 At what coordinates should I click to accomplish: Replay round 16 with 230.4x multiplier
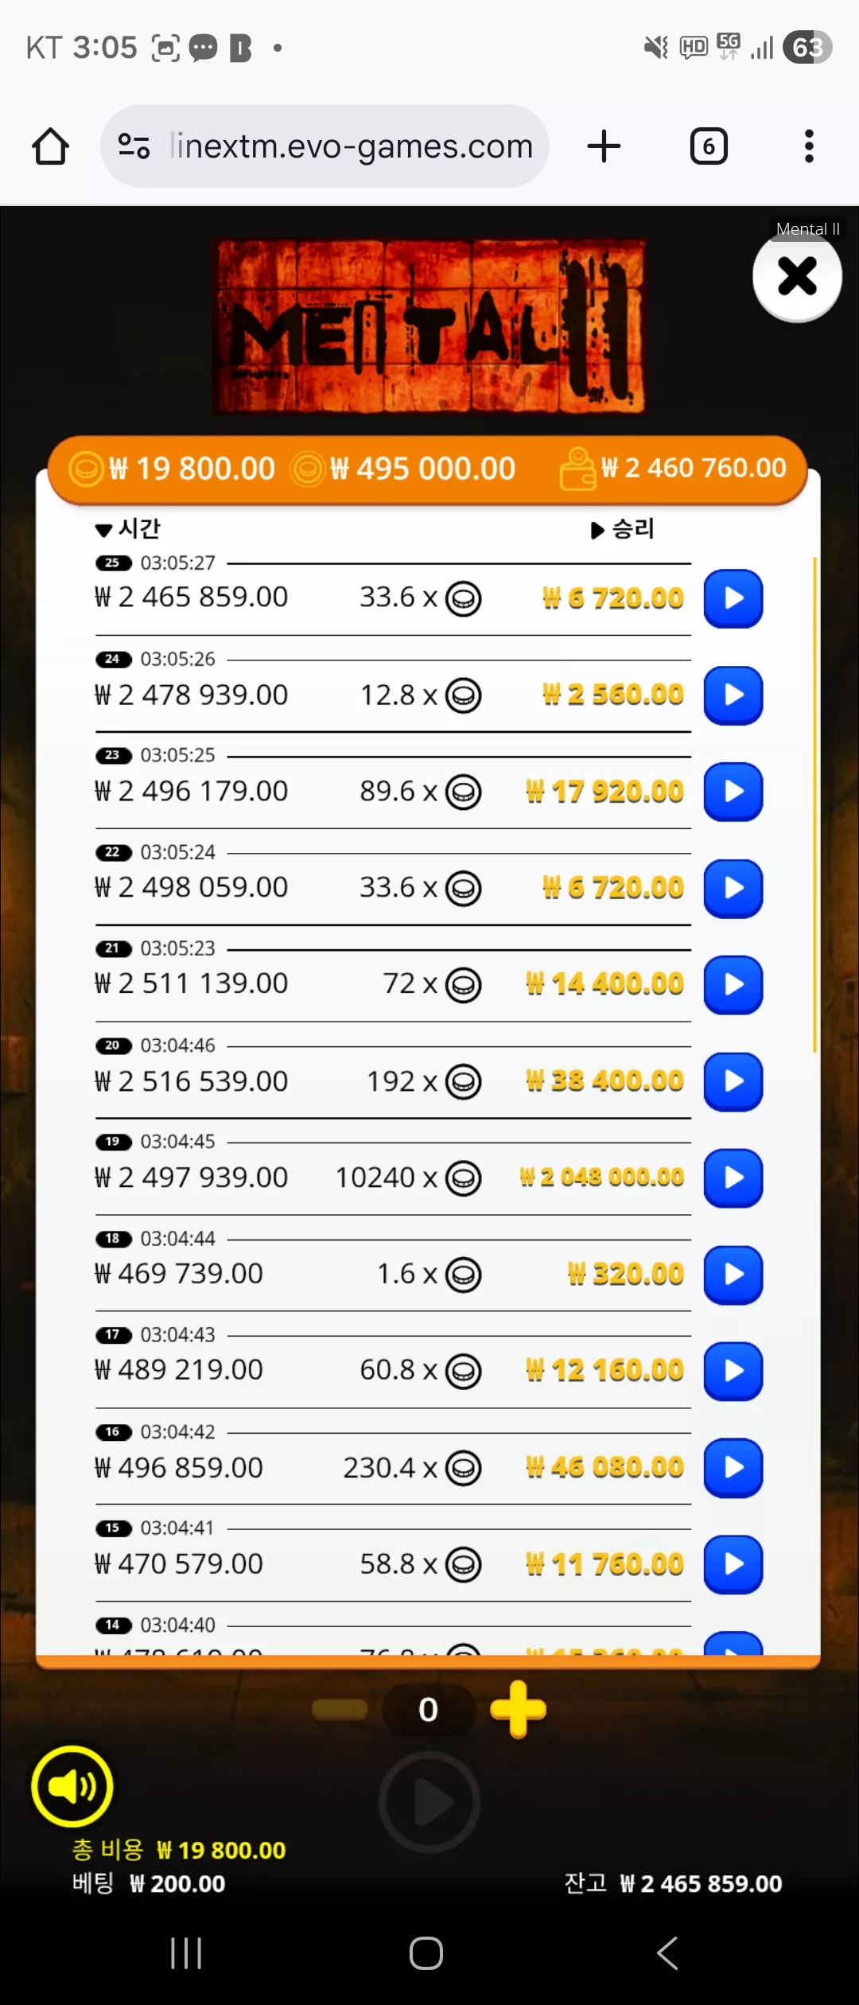733,1468
